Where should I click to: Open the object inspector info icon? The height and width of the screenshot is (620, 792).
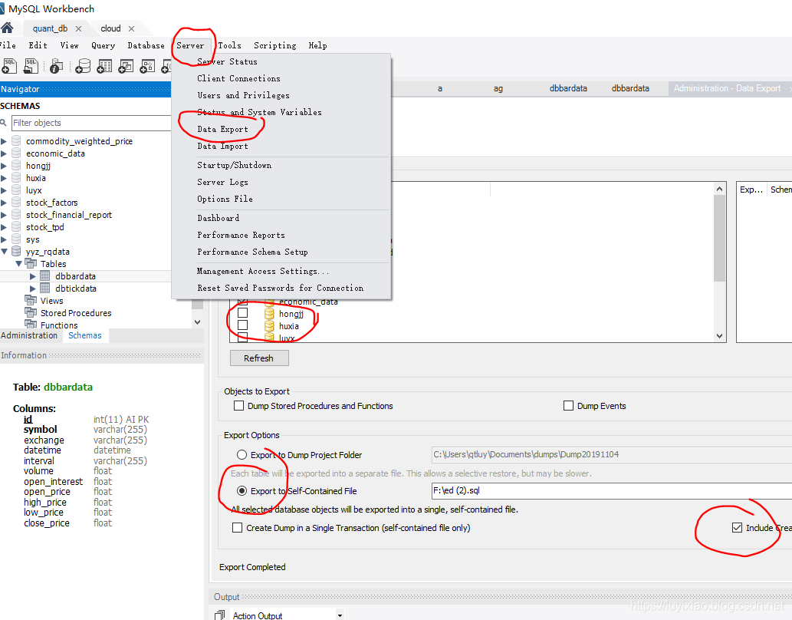click(x=56, y=66)
